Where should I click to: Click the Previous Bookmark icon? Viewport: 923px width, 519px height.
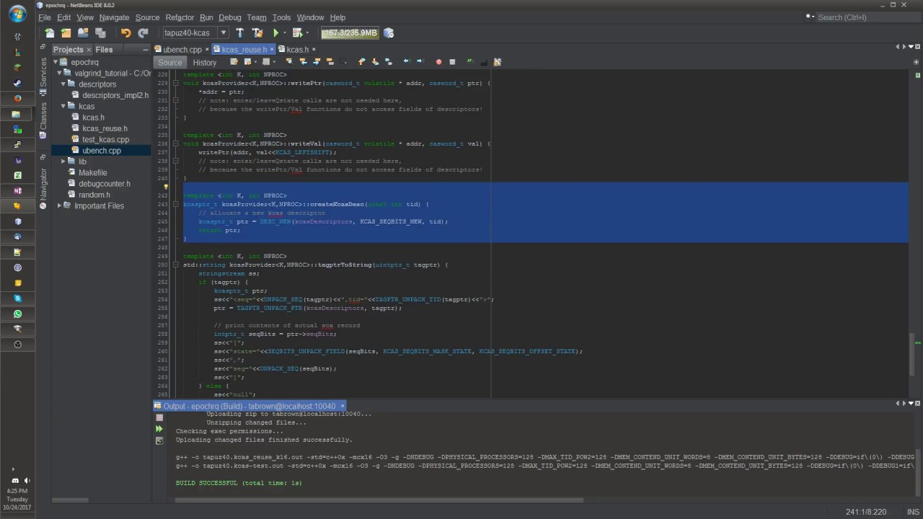click(361, 62)
